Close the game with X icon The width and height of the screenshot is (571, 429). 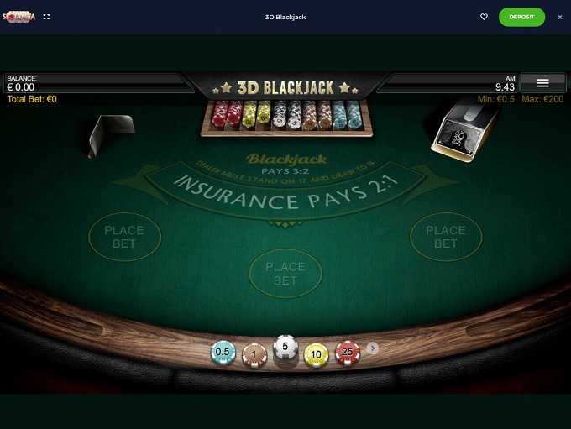(560, 17)
